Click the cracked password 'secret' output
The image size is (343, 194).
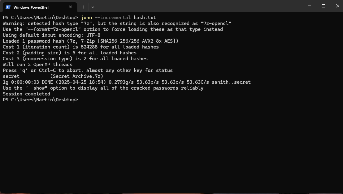tap(11, 76)
